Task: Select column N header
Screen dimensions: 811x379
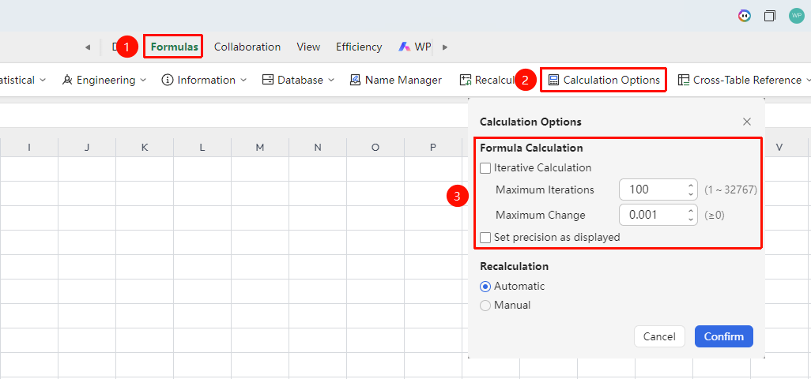Action: point(318,148)
